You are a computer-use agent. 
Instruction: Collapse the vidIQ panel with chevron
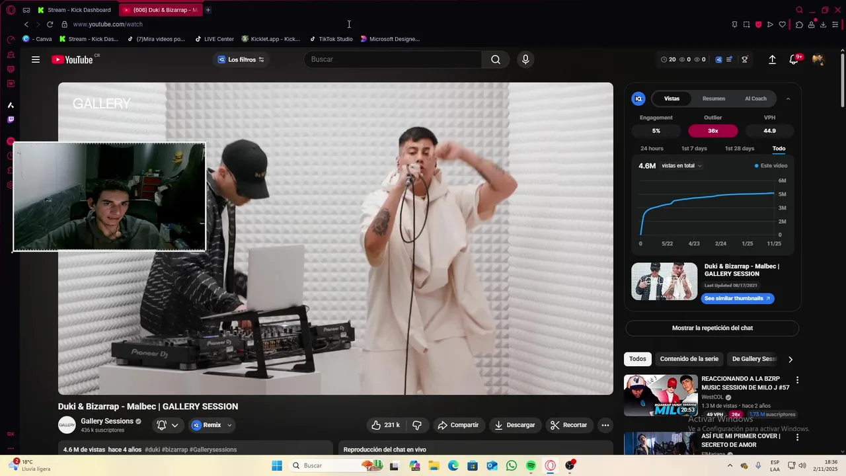(x=788, y=99)
